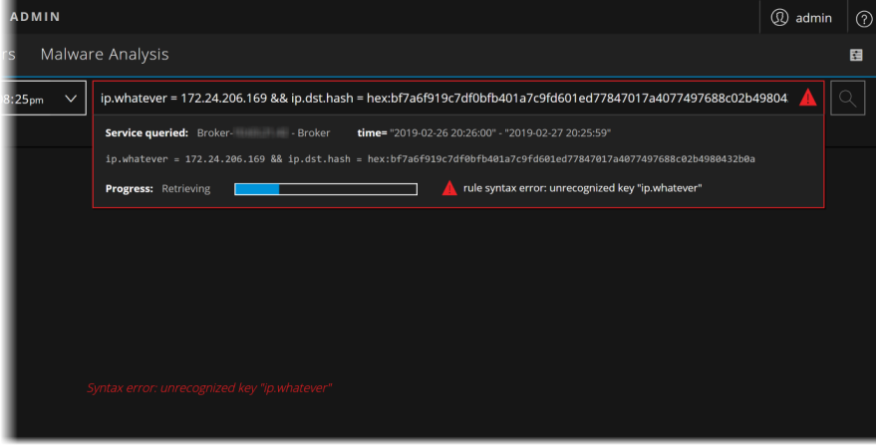Screen dimensions: 876x445
Task: Click the ADMIN menu item
Action: 35,17
